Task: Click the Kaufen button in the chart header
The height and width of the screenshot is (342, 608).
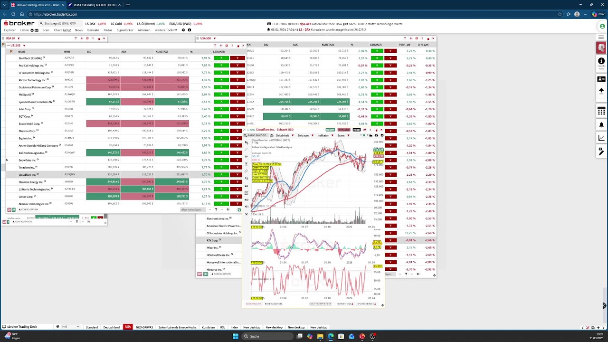Action: coord(330,130)
